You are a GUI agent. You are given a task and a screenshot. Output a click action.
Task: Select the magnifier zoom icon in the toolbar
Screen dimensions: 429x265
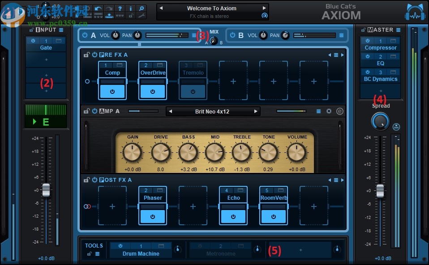(x=142, y=8)
